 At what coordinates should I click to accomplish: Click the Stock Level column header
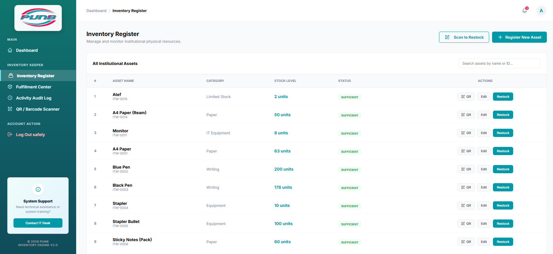(285, 81)
